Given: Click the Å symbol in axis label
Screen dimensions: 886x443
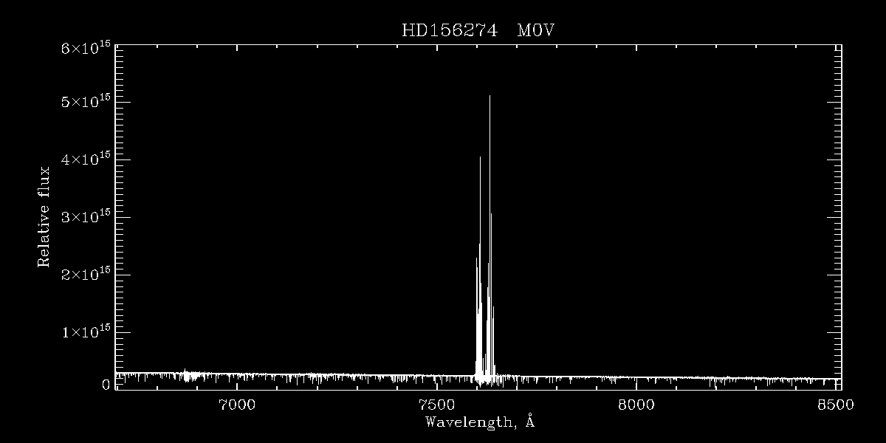Looking at the screenshot, I should 529,422.
